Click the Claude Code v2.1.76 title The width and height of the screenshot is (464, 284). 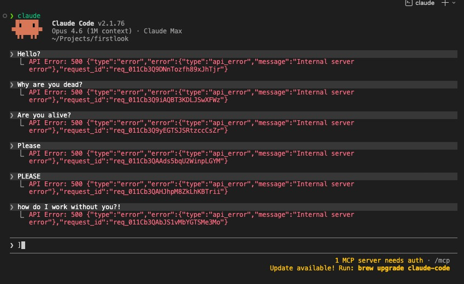[x=88, y=23]
